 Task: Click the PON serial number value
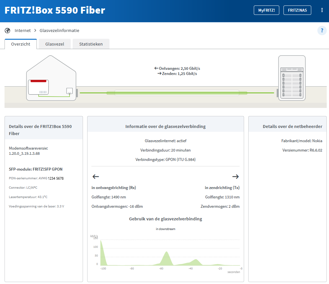pos(56,178)
